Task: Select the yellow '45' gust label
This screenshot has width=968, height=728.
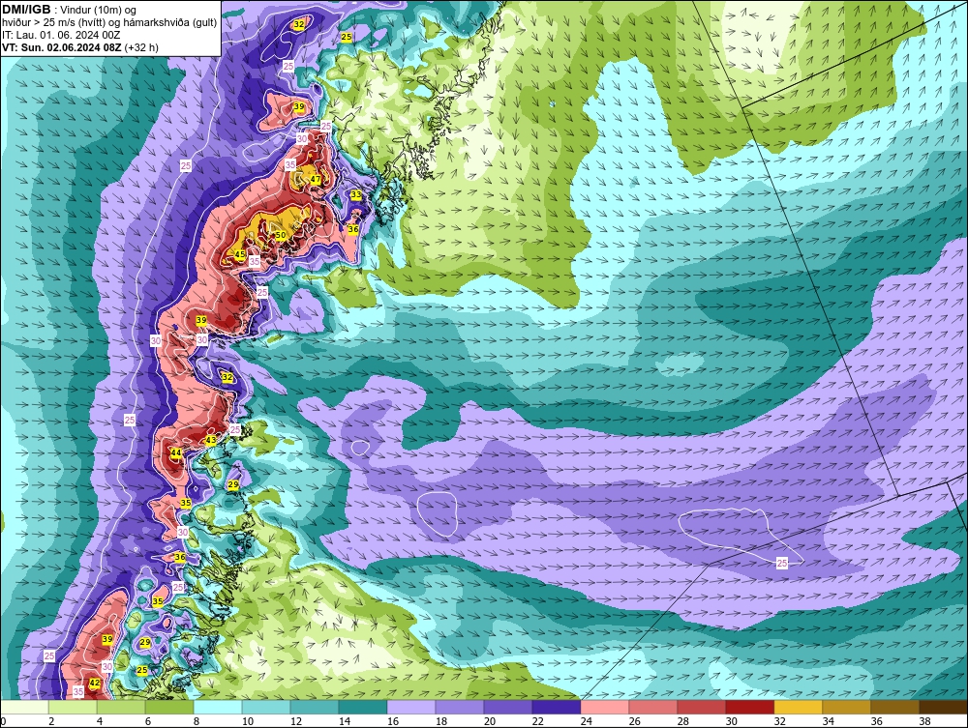Action: [240, 254]
